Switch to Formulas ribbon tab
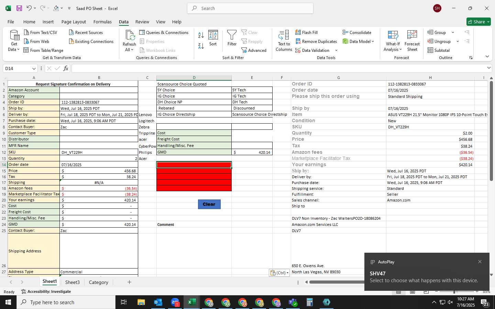Image resolution: width=495 pixels, height=309 pixels. (x=102, y=22)
